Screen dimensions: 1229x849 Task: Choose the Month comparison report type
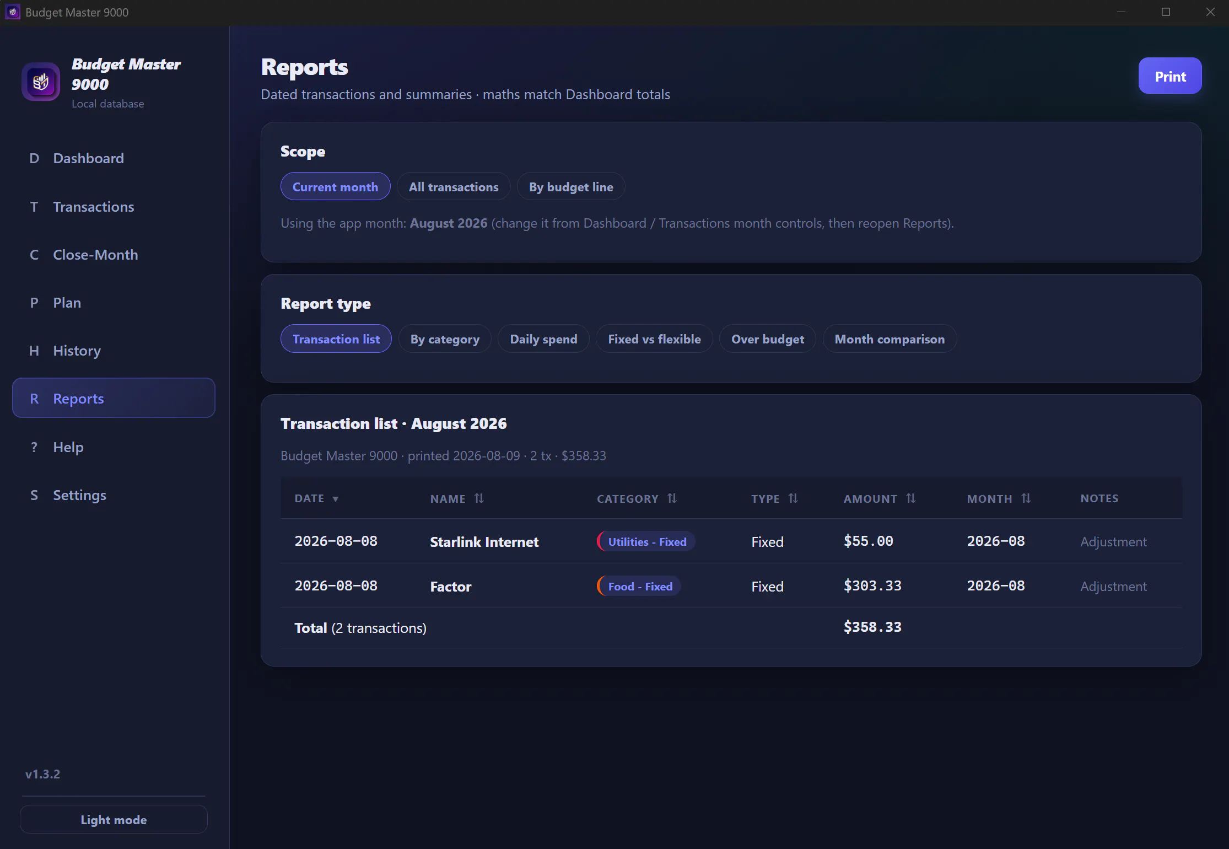890,339
